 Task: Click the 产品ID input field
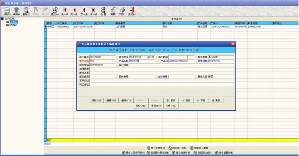pos(181,61)
